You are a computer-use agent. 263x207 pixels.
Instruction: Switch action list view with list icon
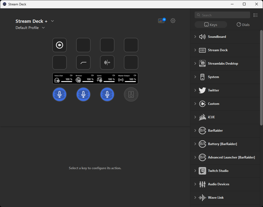[255, 15]
